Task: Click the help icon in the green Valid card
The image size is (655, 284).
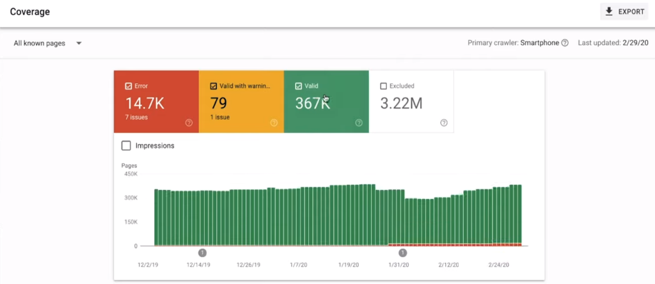Action: coord(359,123)
